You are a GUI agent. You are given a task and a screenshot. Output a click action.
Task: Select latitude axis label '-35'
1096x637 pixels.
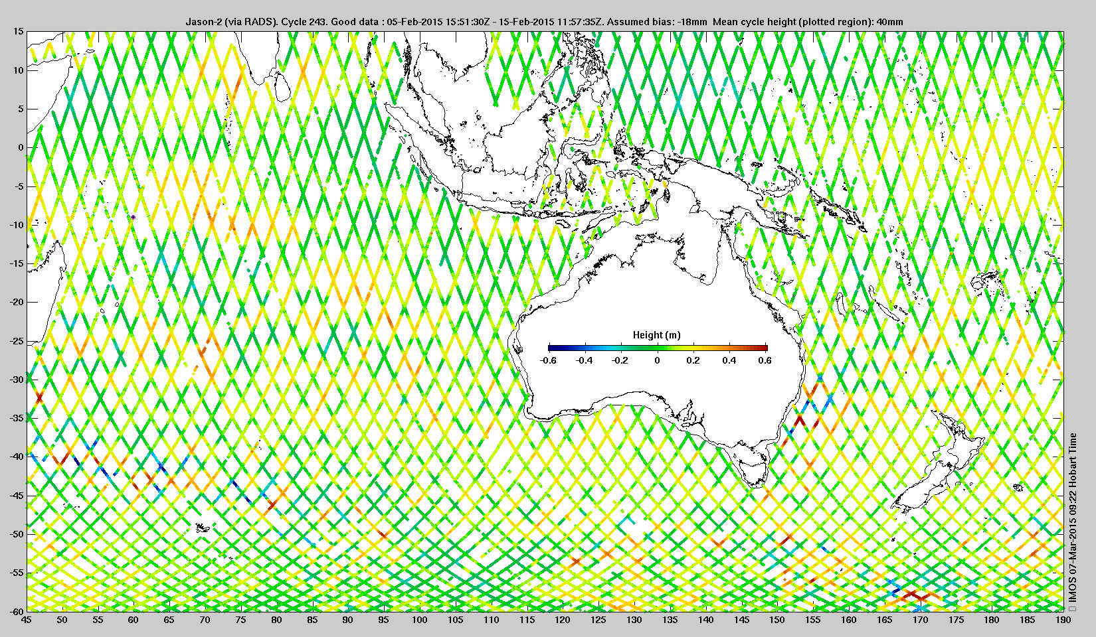[x=16, y=418]
